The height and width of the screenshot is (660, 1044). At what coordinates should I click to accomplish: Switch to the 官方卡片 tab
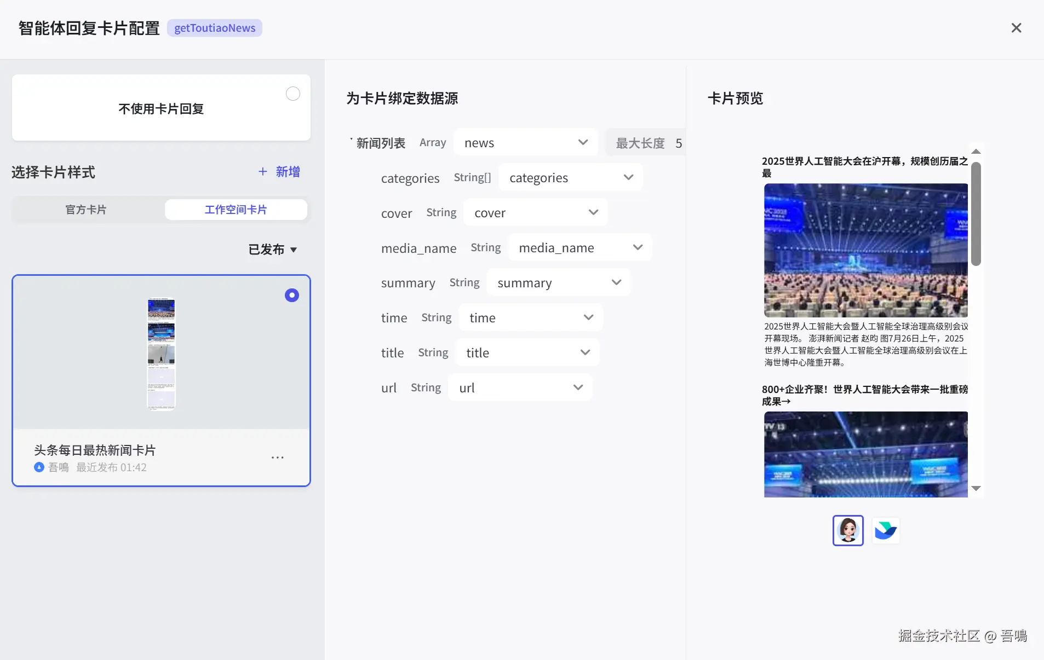pos(86,210)
